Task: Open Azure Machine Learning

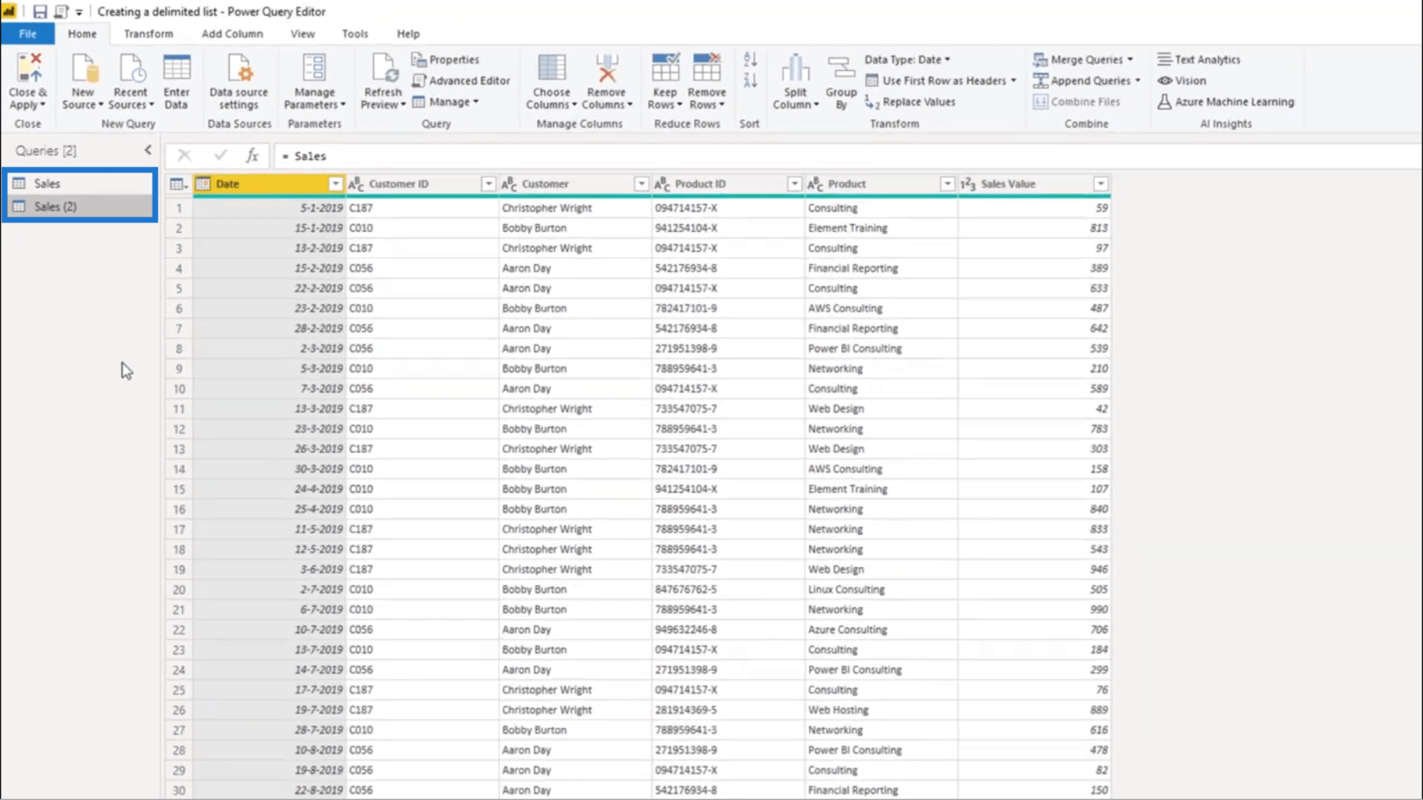Action: pyautogui.click(x=1226, y=102)
